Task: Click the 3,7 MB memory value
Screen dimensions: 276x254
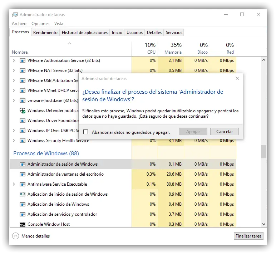Action: (175, 214)
